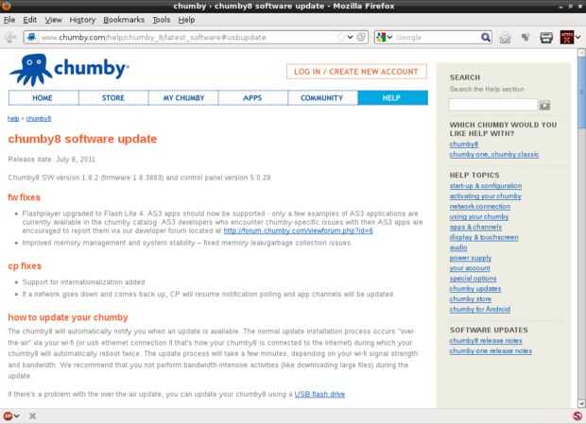This screenshot has height=424, width=586.
Task: Click the scrollbar down arrow
Action: pyautogui.click(x=581, y=403)
